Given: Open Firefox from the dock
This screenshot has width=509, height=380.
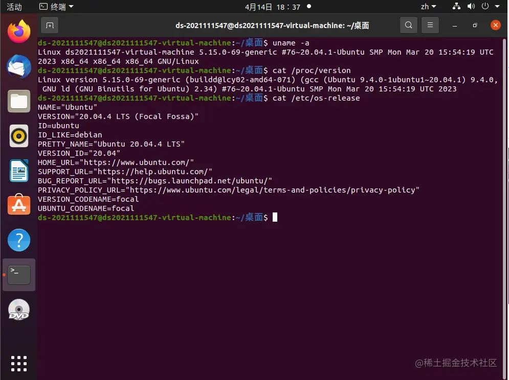Looking at the screenshot, I should coord(19,32).
